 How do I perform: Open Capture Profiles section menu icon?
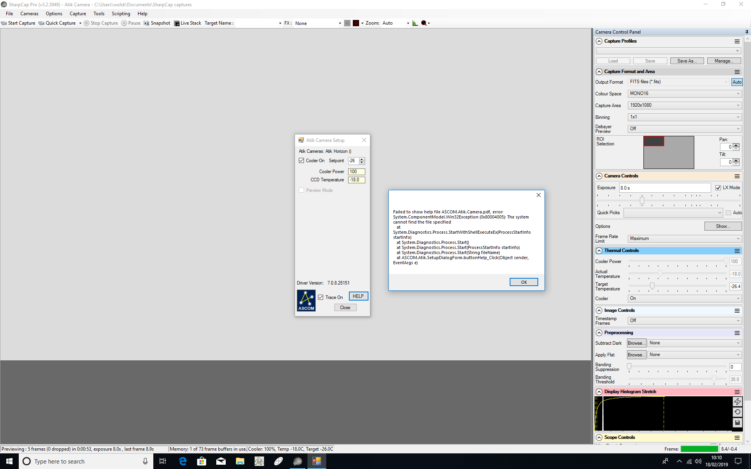click(737, 41)
